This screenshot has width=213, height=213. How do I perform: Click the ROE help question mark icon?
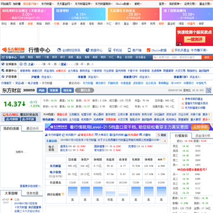tap(164, 159)
